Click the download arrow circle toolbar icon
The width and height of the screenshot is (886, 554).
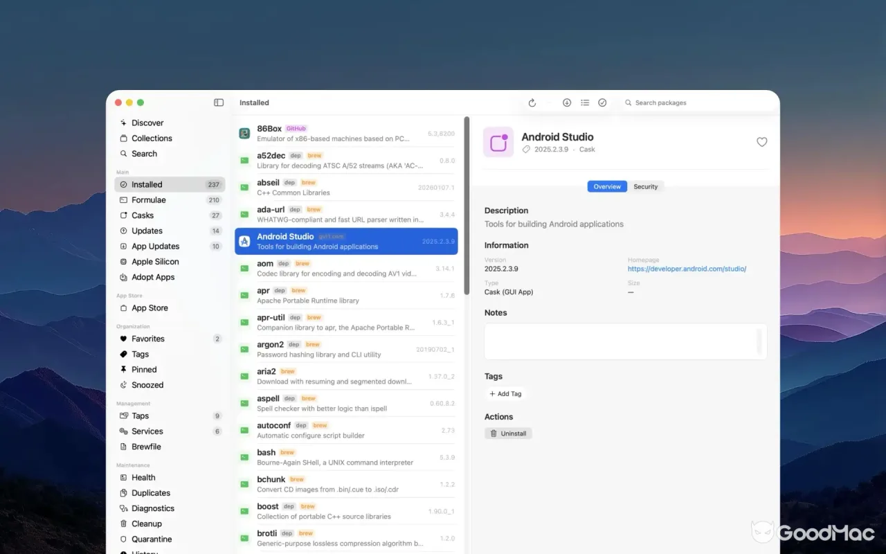coord(567,102)
